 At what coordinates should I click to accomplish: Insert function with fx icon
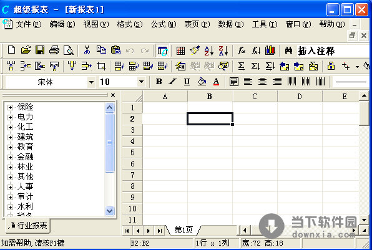pos(242,50)
